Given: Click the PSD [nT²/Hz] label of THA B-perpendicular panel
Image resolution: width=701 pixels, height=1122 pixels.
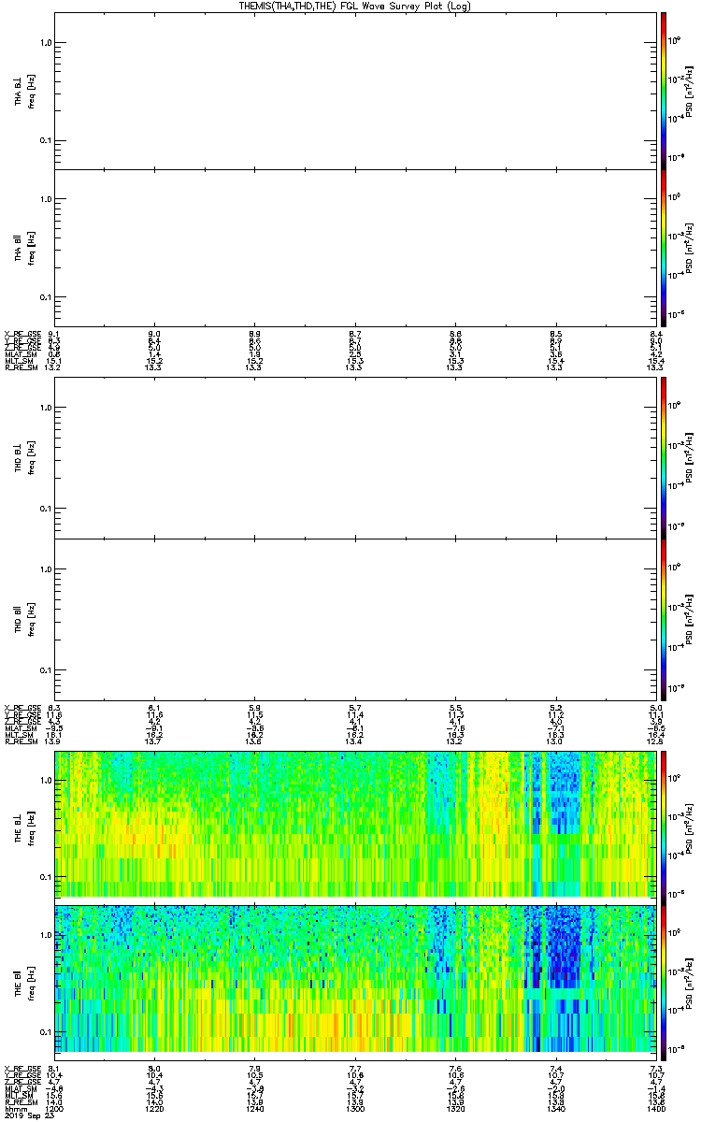Looking at the screenshot, I should [x=690, y=91].
